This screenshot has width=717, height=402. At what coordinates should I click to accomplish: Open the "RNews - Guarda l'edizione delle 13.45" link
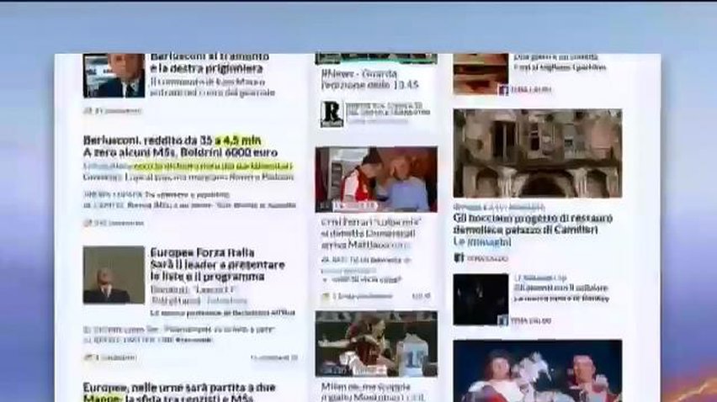tap(369, 79)
